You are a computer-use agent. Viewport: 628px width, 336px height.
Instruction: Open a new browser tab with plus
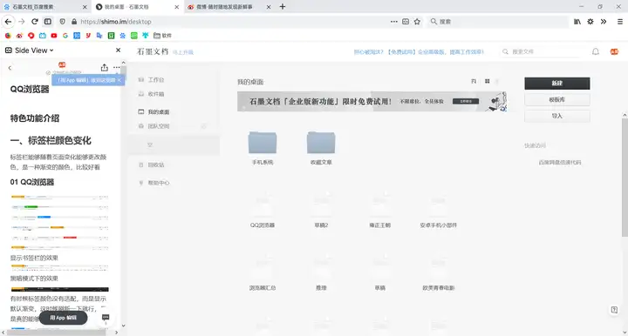[283, 6]
